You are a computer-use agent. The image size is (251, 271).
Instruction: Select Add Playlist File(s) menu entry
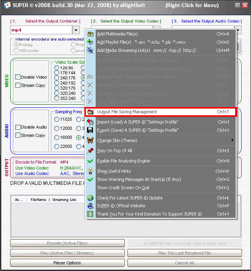point(160,42)
